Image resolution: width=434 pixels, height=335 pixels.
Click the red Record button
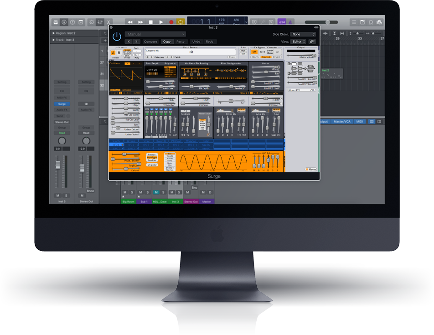[171, 22]
